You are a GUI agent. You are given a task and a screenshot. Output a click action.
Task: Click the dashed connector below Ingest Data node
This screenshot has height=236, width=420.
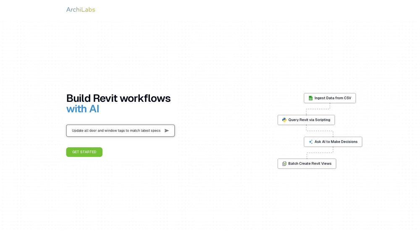pos(318,109)
